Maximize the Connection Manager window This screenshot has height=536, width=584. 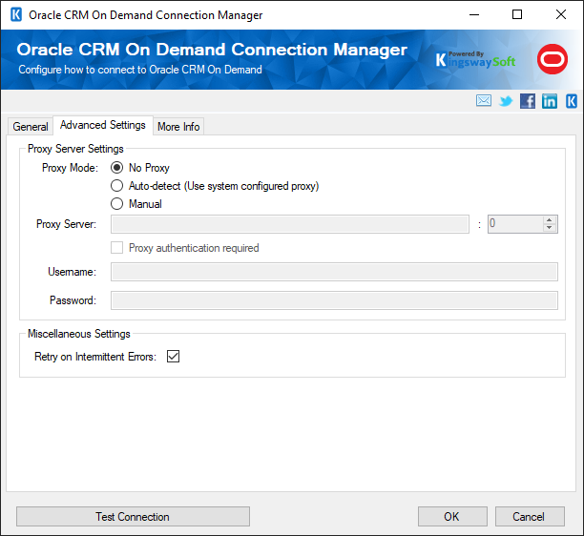pos(517,15)
